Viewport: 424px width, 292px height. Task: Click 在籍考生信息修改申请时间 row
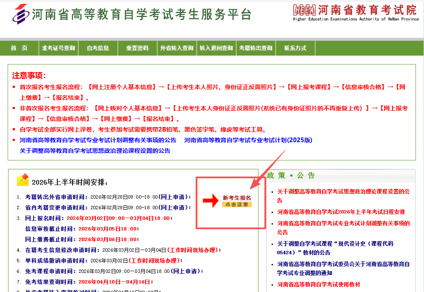click(x=123, y=250)
